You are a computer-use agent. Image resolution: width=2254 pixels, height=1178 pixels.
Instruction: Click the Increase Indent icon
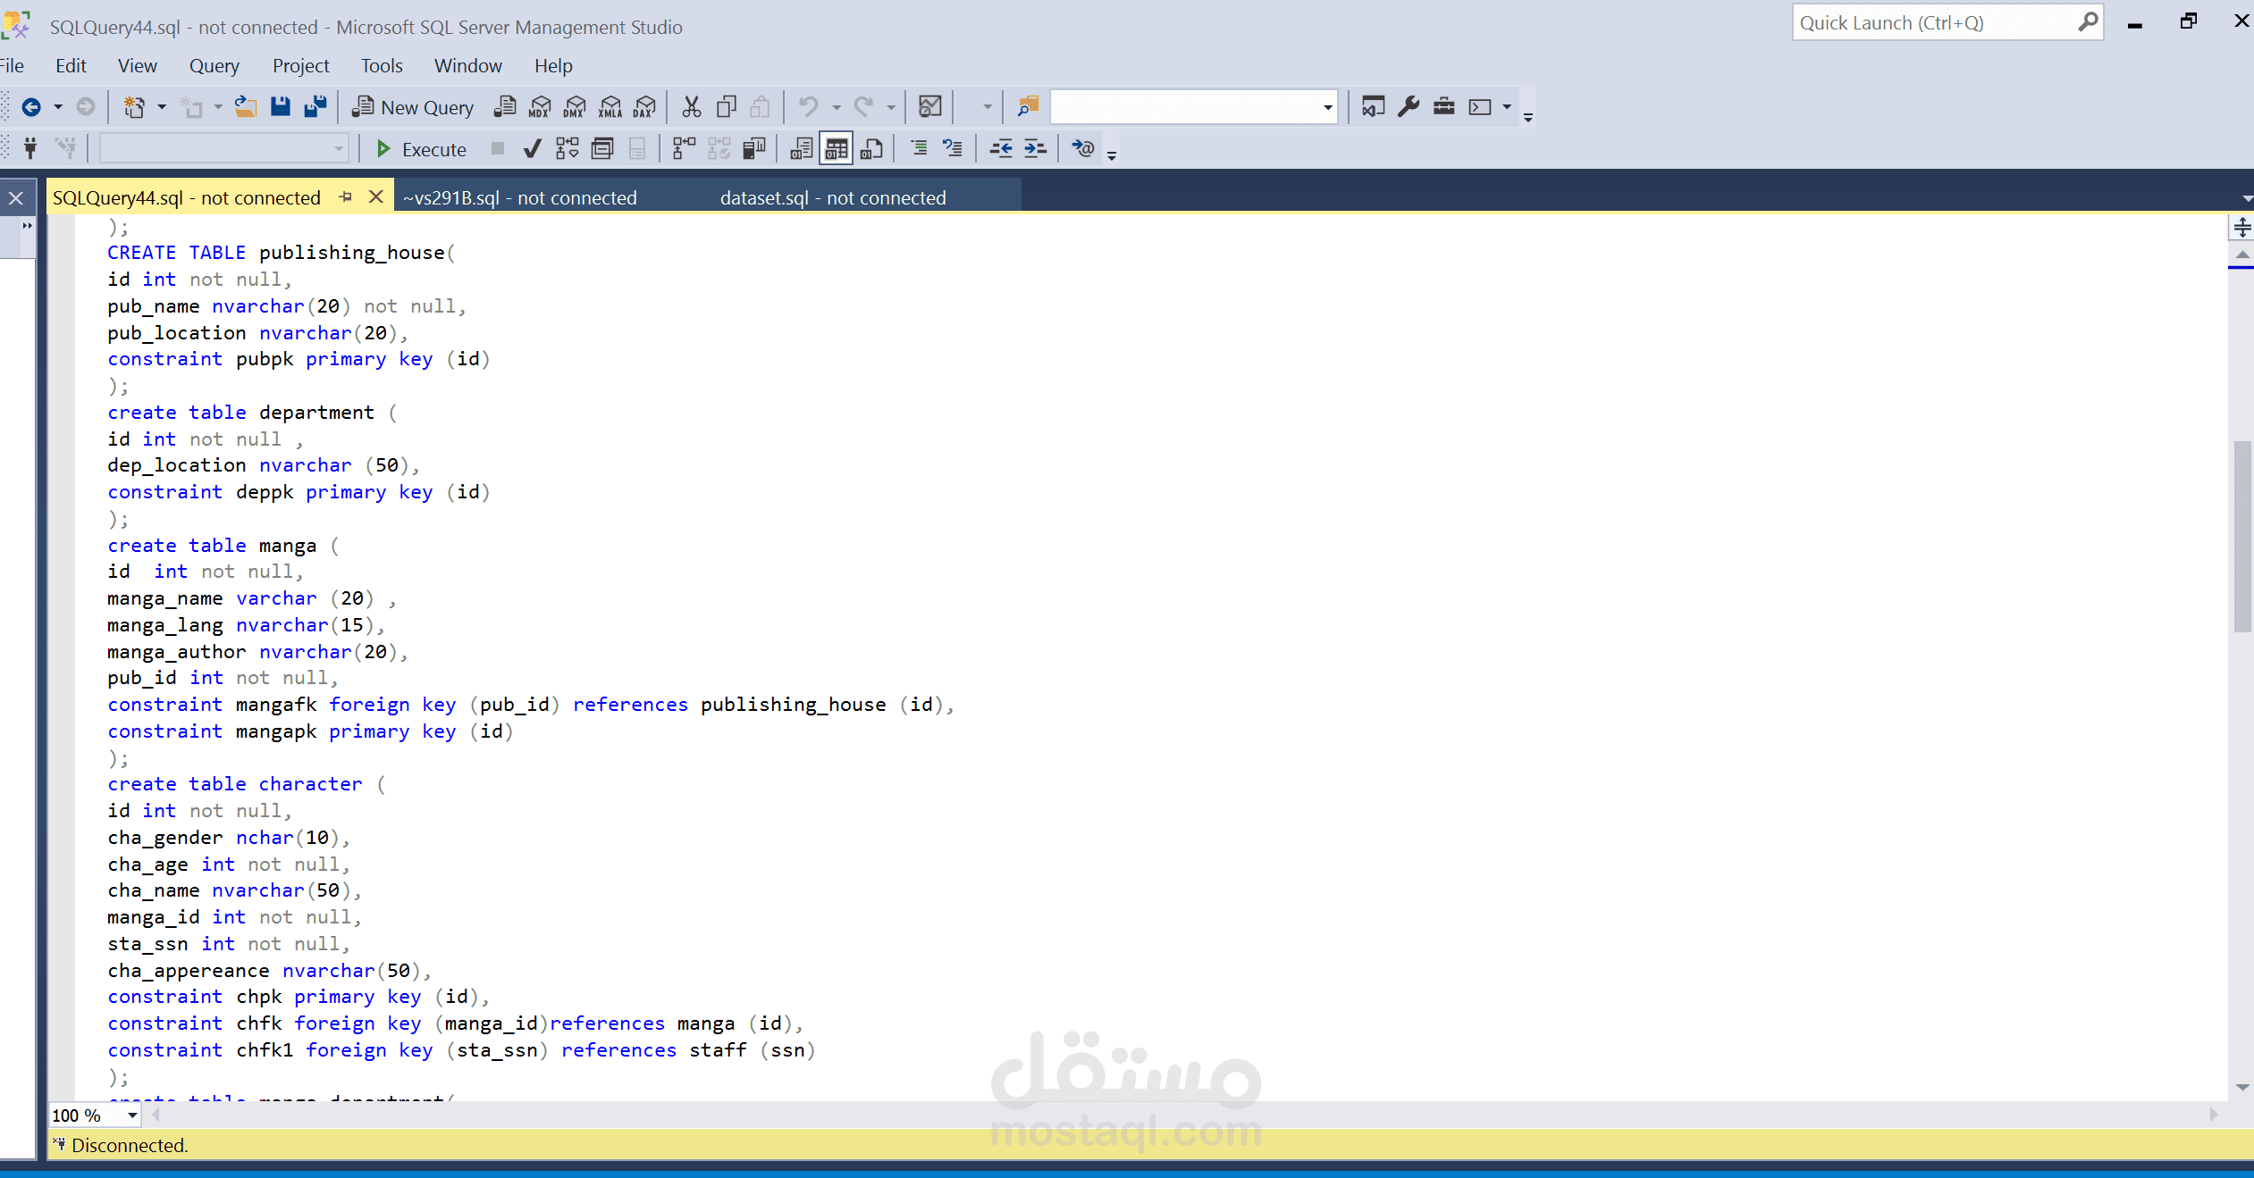tap(1035, 148)
